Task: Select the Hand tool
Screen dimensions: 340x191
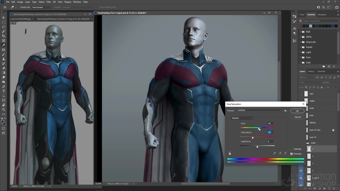Action: (3, 105)
